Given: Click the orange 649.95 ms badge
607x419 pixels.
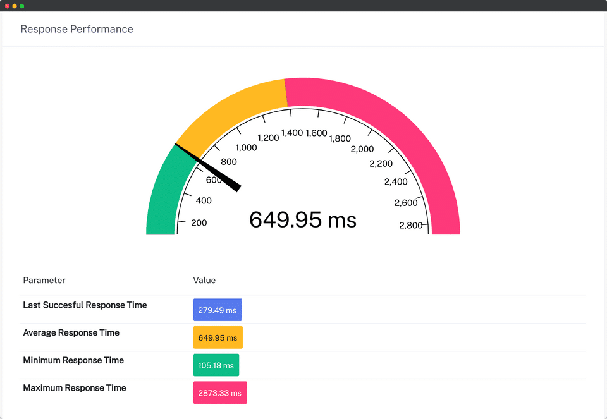Looking at the screenshot, I should pos(218,337).
